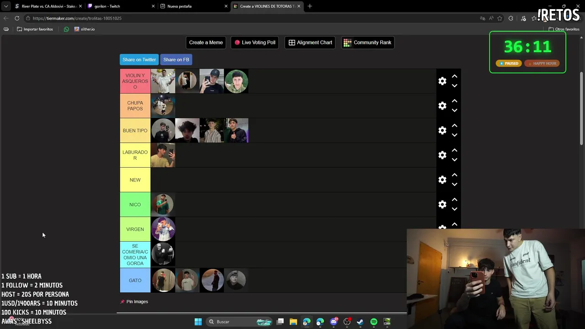Open settings gear for CHUPA PAPOS tier
The width and height of the screenshot is (585, 329).
[x=442, y=106]
